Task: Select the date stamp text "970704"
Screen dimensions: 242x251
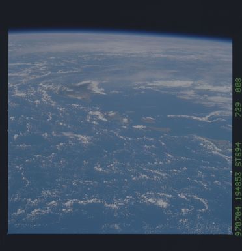Action: point(239,221)
